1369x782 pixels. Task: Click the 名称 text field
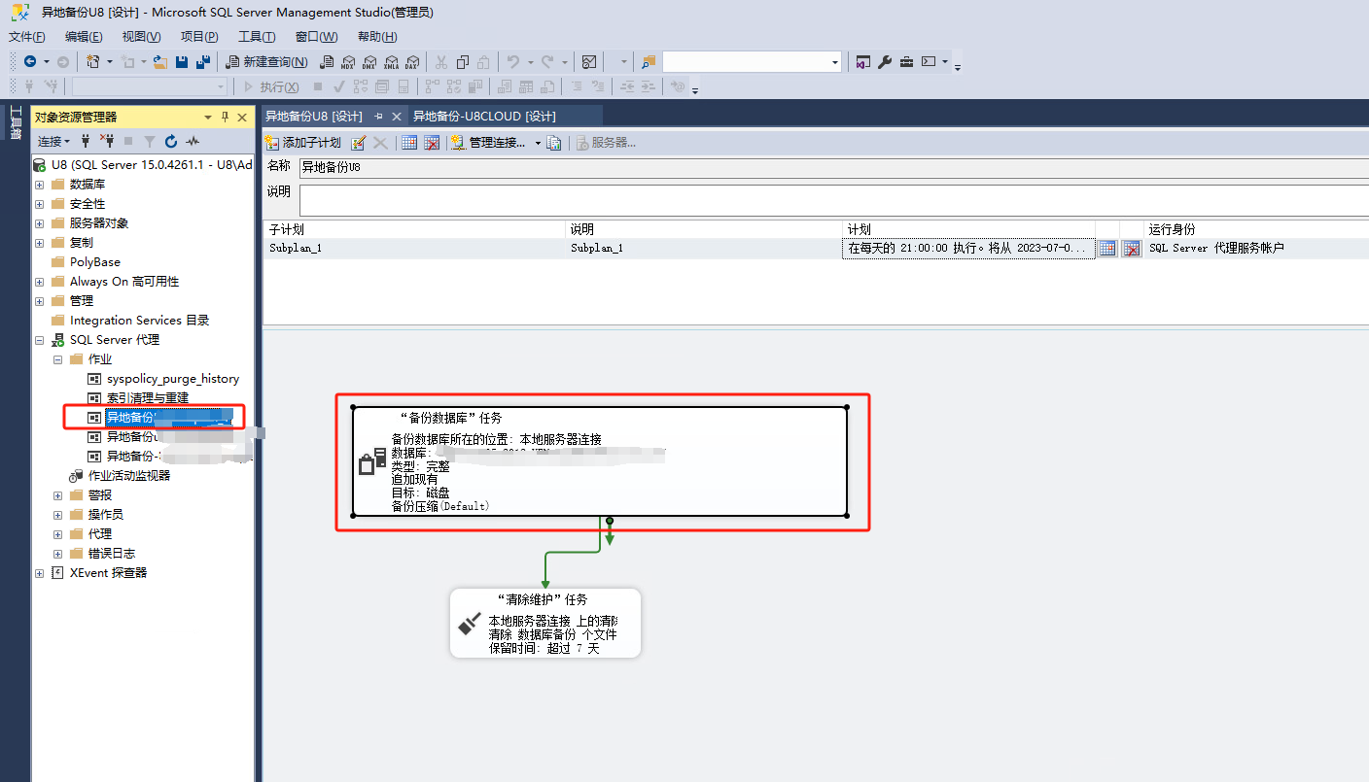(x=833, y=167)
